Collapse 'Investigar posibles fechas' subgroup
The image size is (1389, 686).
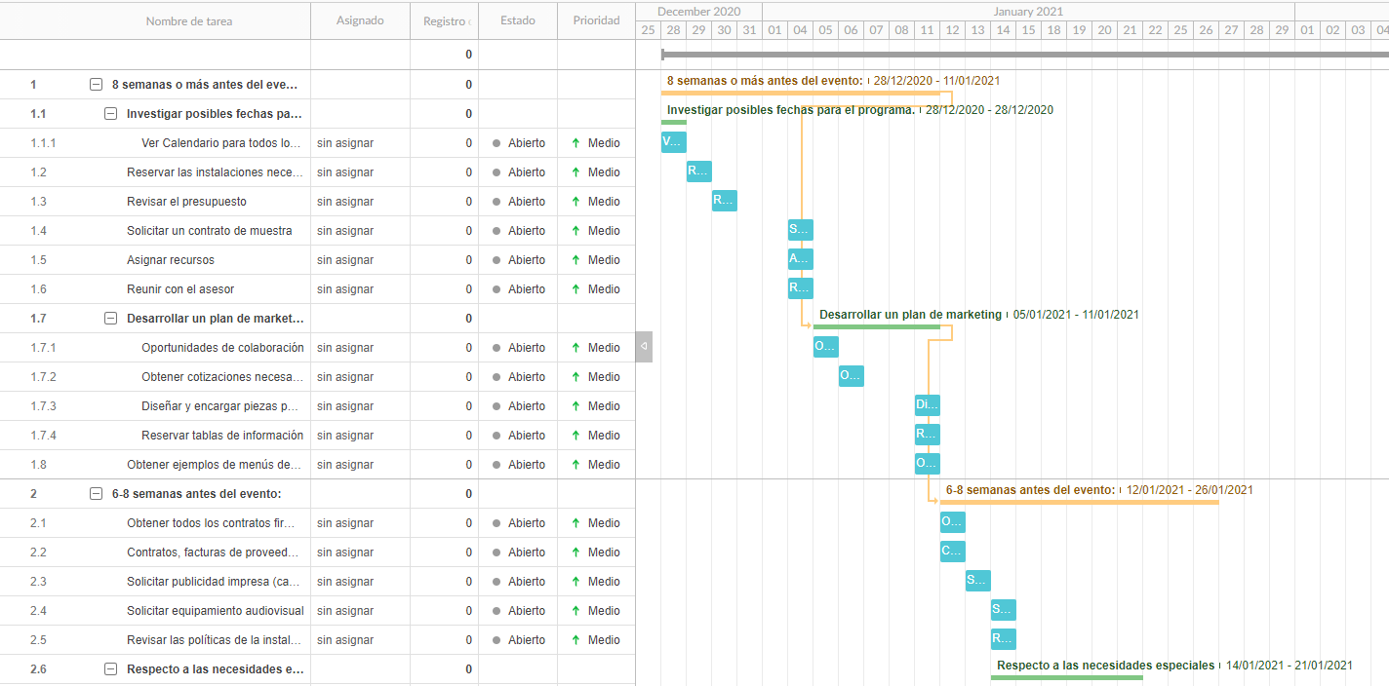pyautogui.click(x=110, y=114)
